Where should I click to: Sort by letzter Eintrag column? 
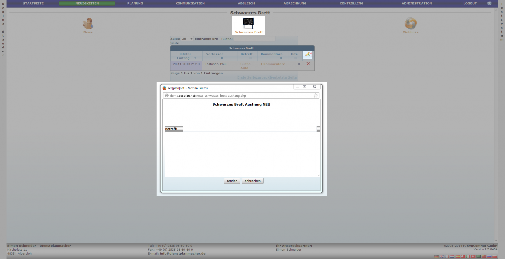[186, 56]
